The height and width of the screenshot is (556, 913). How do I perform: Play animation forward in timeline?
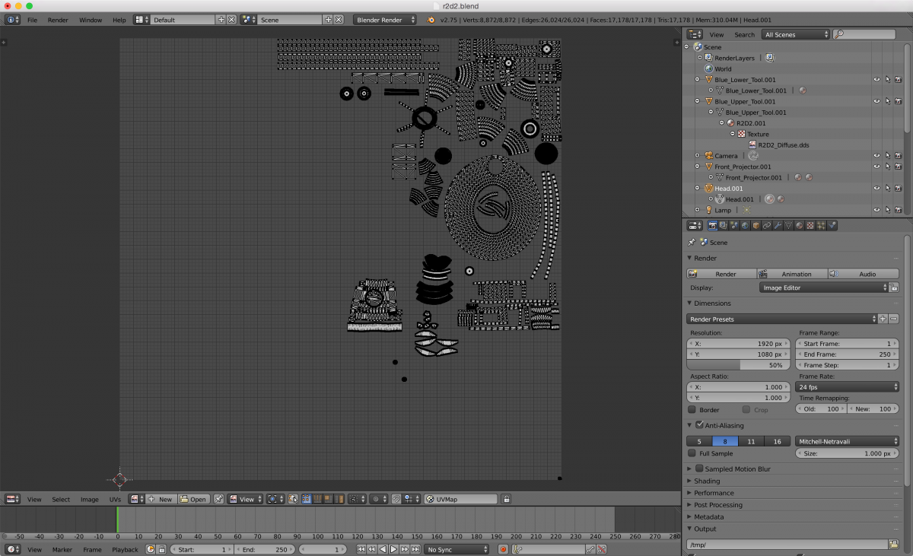pos(393,549)
